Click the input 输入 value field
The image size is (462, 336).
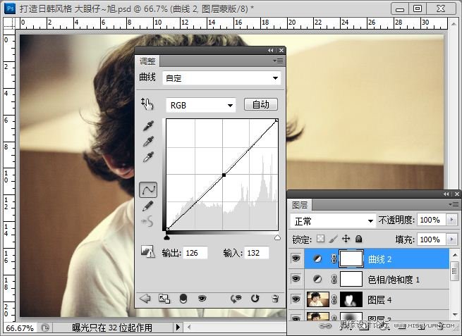pos(256,253)
